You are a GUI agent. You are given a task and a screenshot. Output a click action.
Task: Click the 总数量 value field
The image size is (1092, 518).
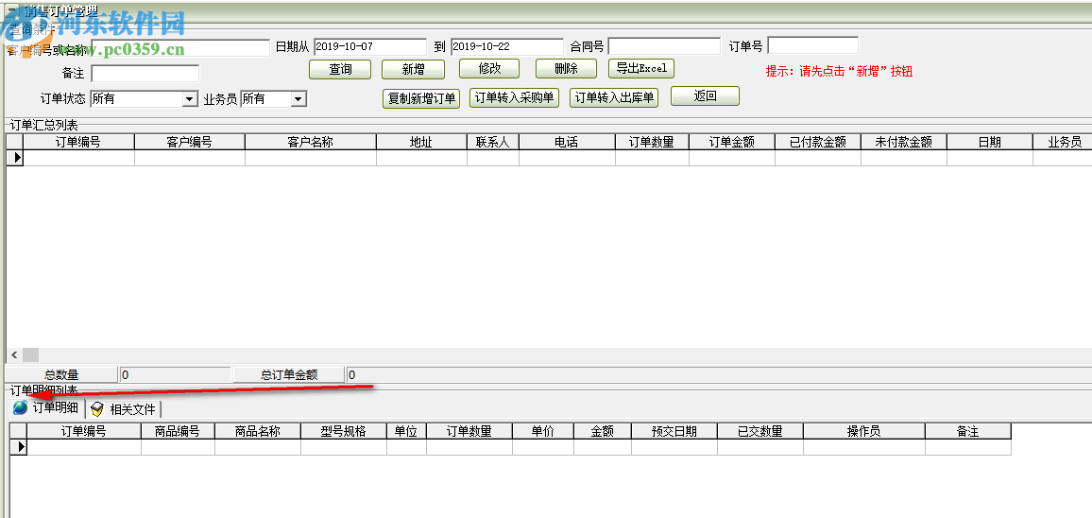point(175,375)
